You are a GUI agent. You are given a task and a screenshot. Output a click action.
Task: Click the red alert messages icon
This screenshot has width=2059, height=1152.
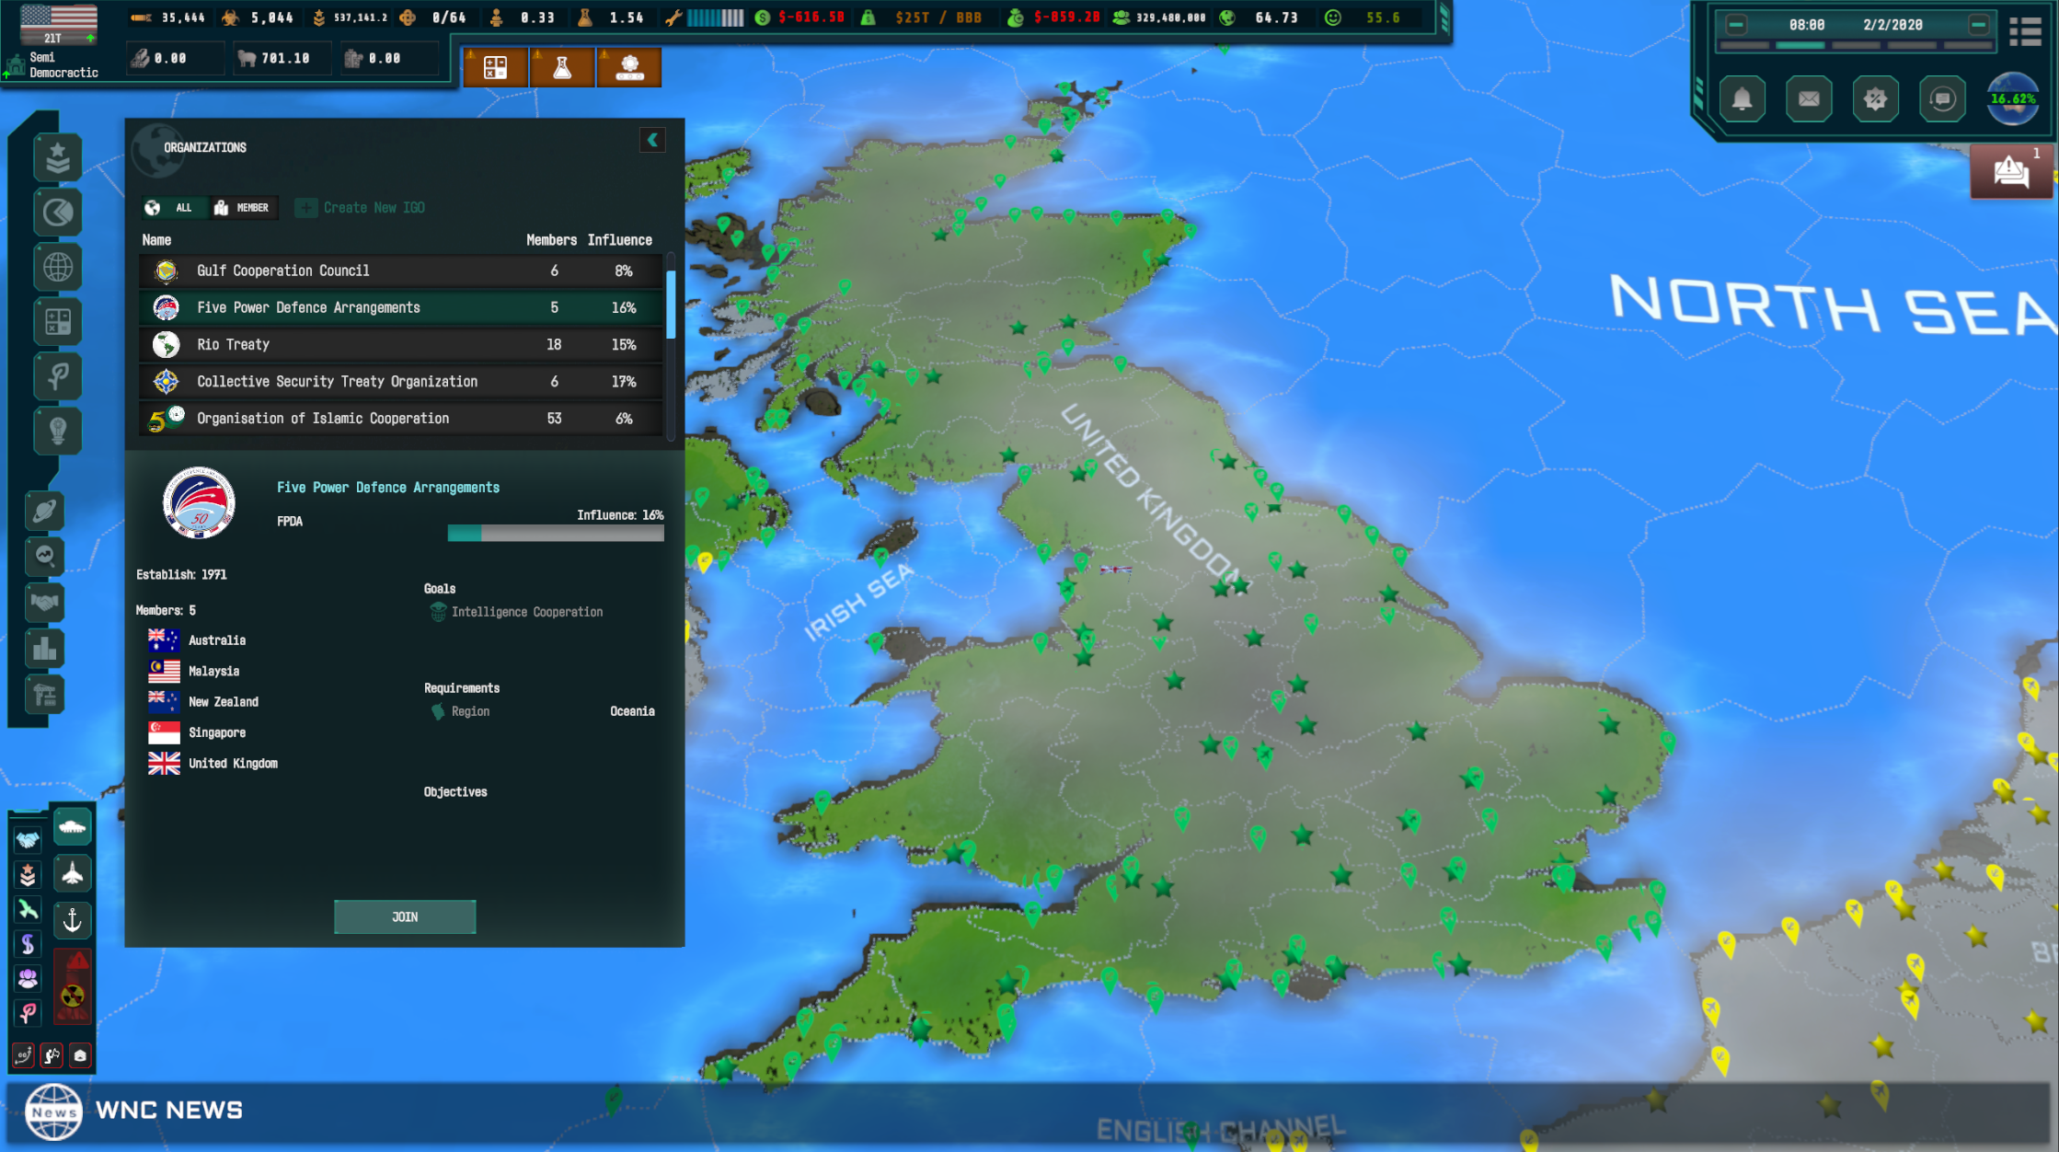pos(2011,171)
